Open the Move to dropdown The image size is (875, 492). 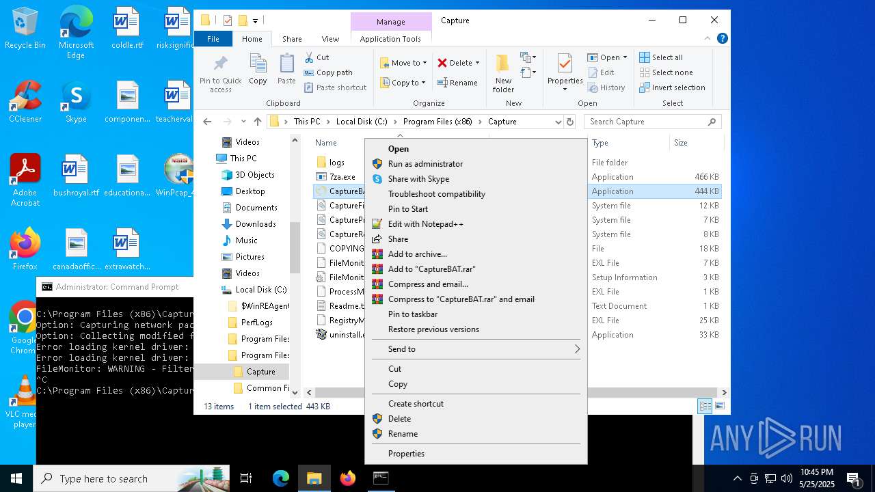[403, 63]
